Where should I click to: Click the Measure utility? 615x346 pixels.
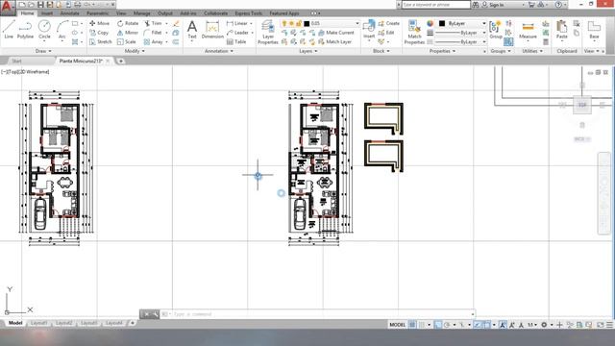coord(528,31)
